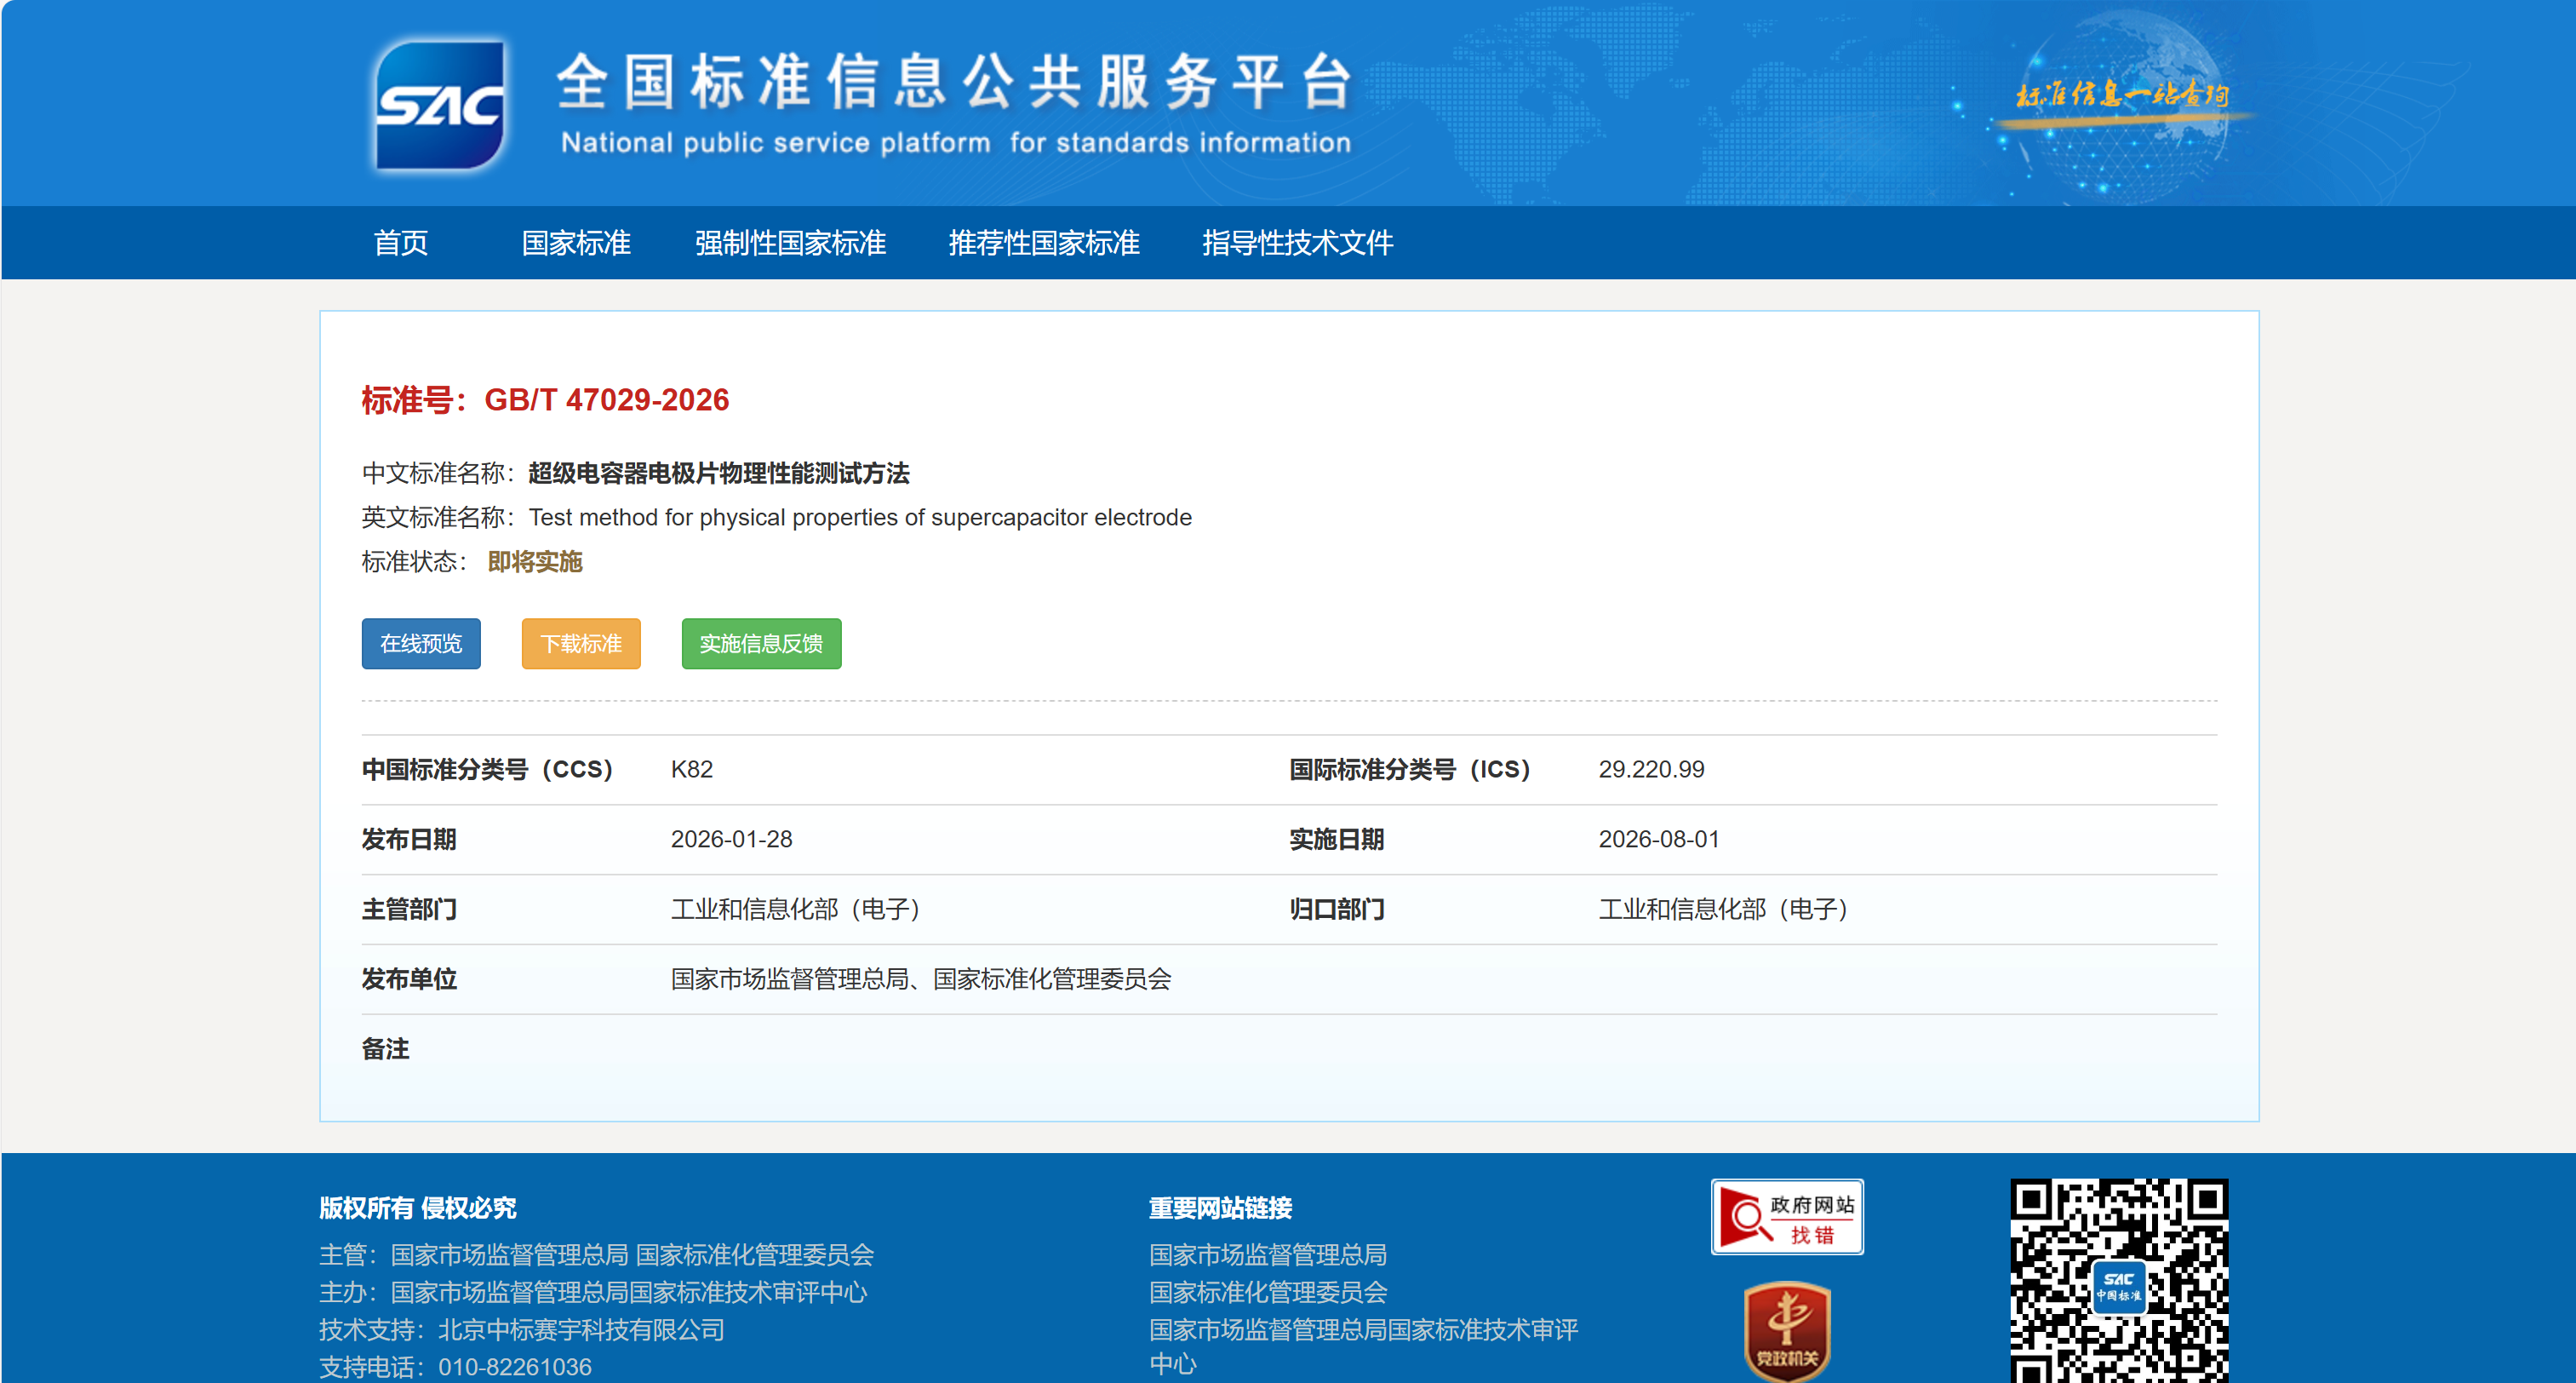Open the 首页 navigation item
The image size is (2576, 1383).
click(x=400, y=244)
